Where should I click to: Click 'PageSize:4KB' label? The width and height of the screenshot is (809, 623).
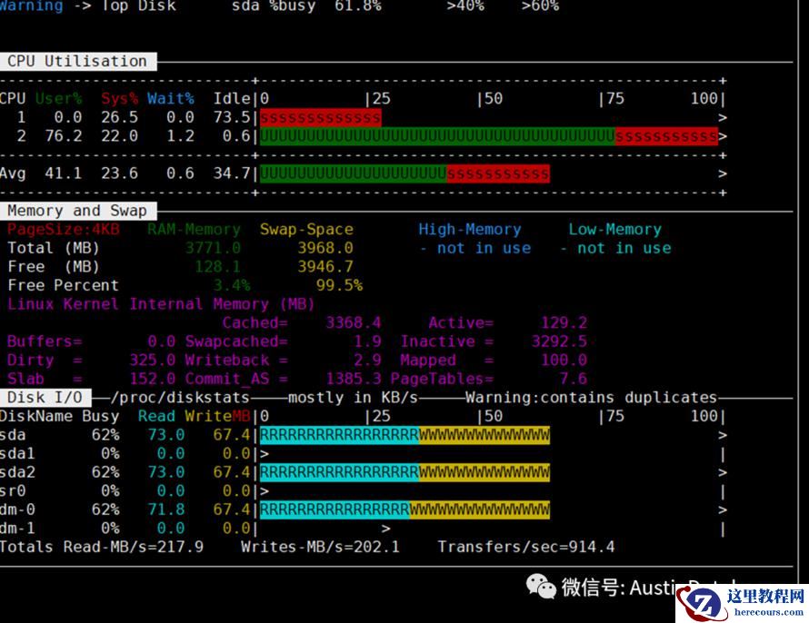(x=63, y=229)
